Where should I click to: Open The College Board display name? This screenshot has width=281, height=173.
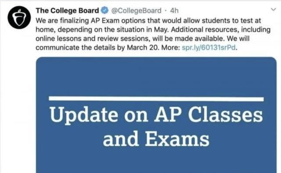(67, 11)
